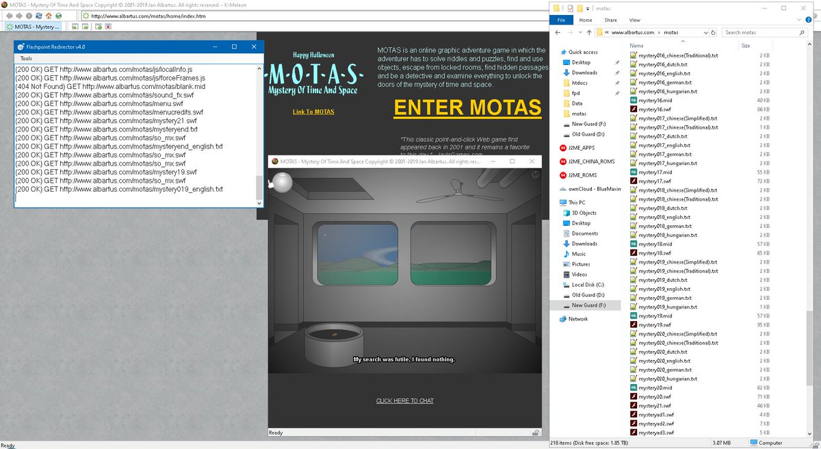
Task: Open the home page in K-Meleon
Action: click(x=48, y=16)
